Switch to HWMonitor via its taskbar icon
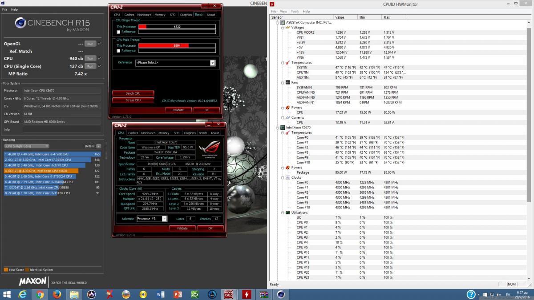This screenshot has height=300, width=534. click(x=247, y=294)
